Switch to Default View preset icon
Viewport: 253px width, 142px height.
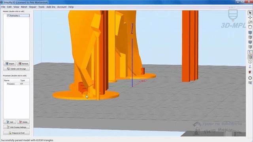250,33
